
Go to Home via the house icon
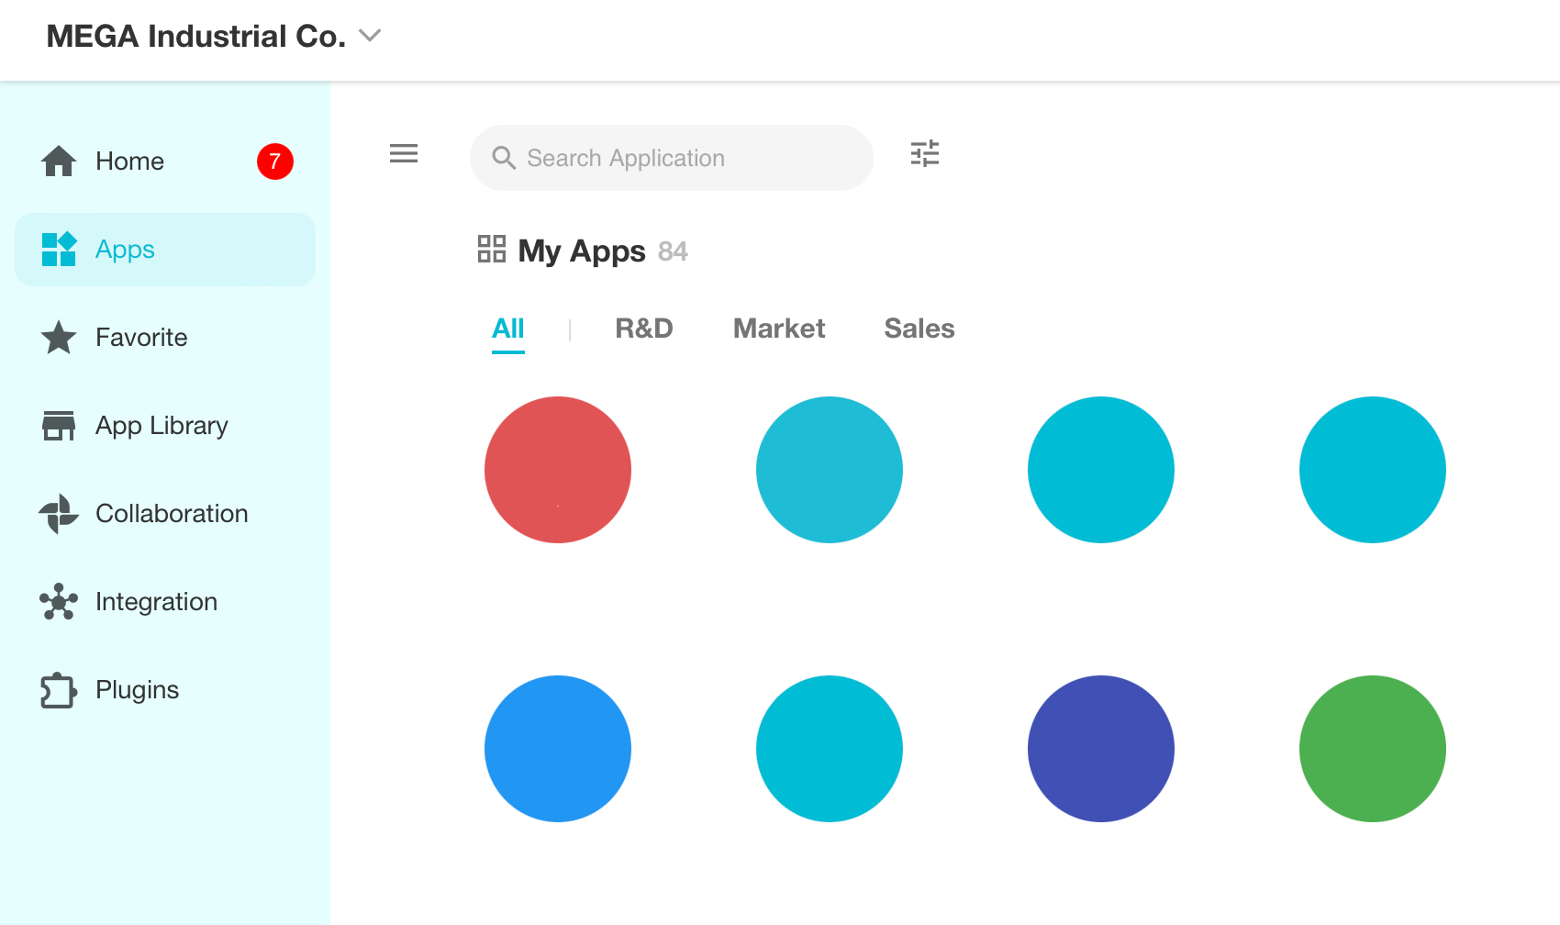click(x=59, y=162)
